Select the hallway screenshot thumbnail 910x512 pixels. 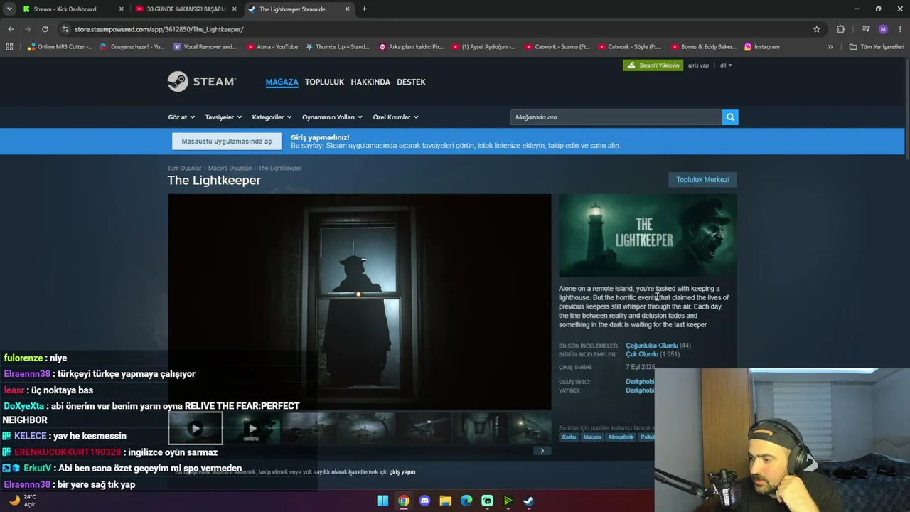click(x=481, y=428)
